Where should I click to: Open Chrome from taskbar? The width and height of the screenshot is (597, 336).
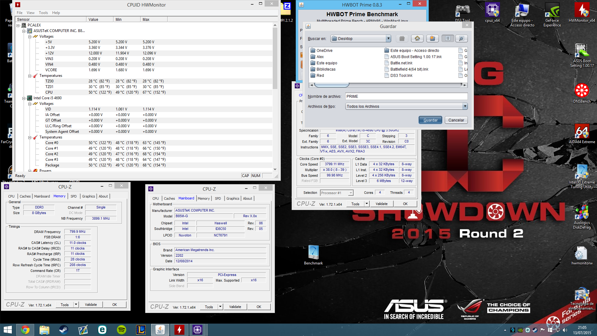pos(25,330)
